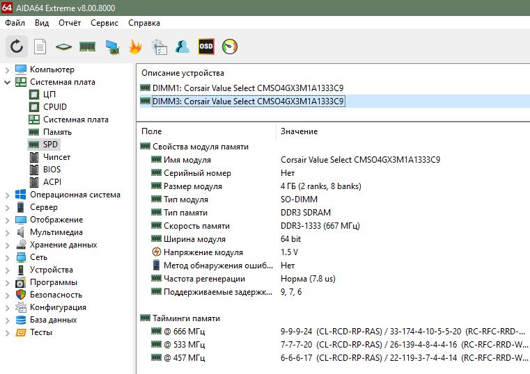
Task: Collapse the Системная плата tree node
Action: [7, 82]
